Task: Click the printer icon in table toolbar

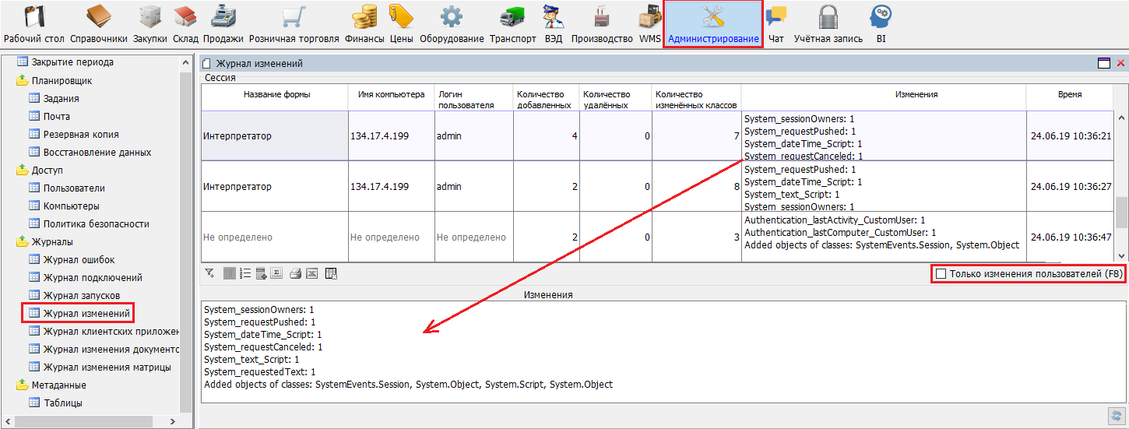Action: point(295,273)
